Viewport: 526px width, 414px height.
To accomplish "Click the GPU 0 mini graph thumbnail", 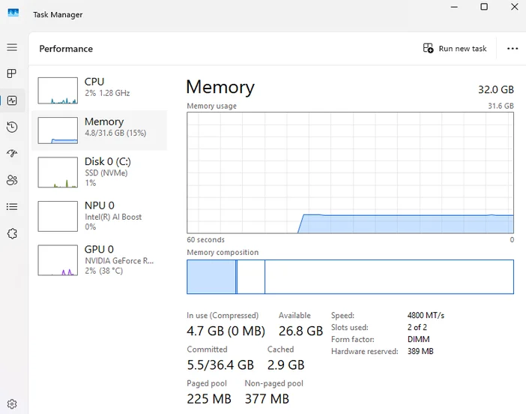I will [x=58, y=260].
